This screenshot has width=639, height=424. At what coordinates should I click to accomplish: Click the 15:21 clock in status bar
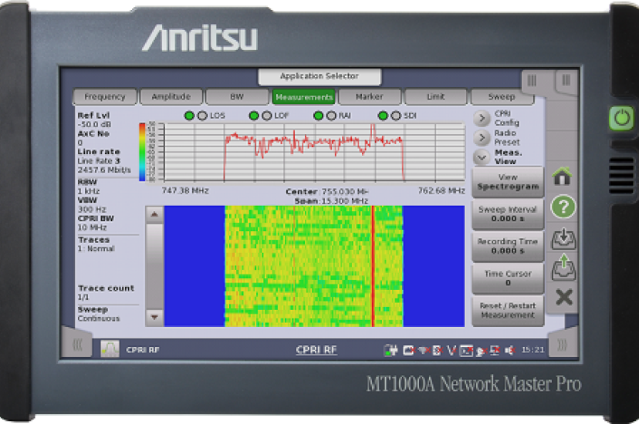[x=532, y=349]
